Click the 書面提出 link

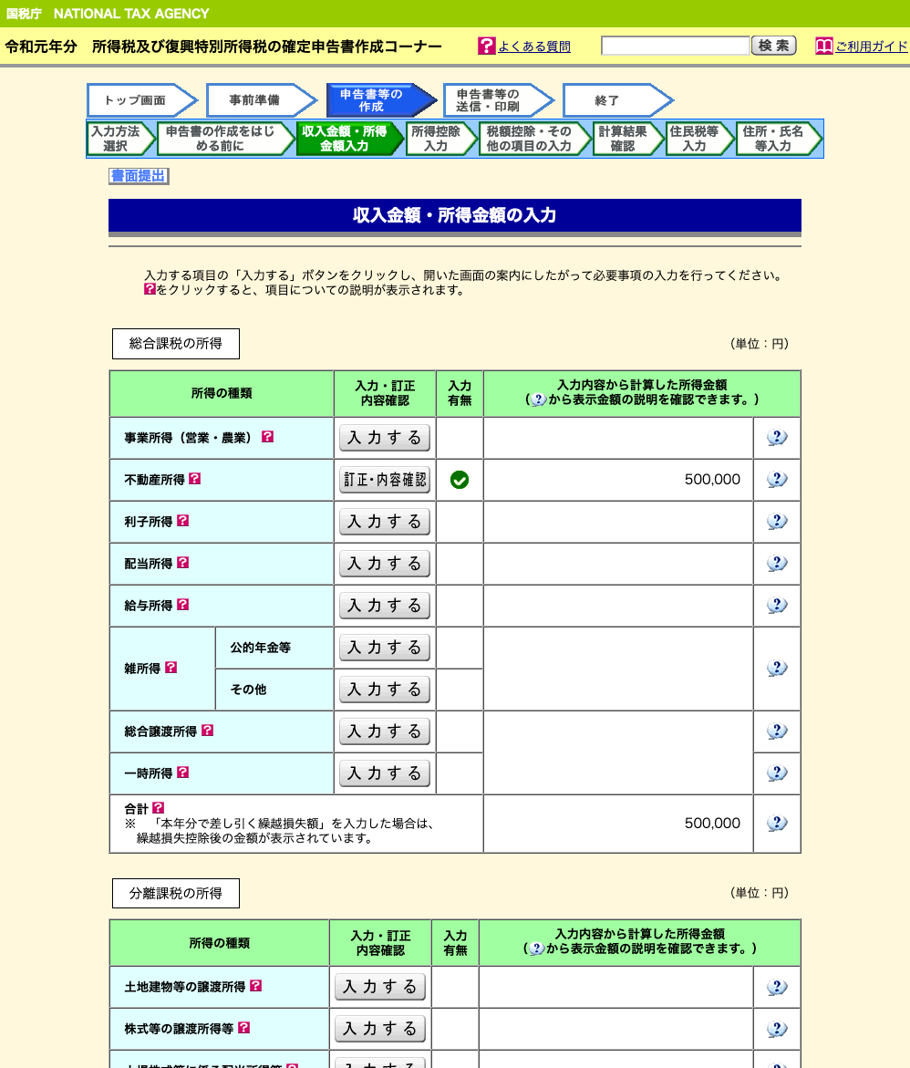pos(139,176)
